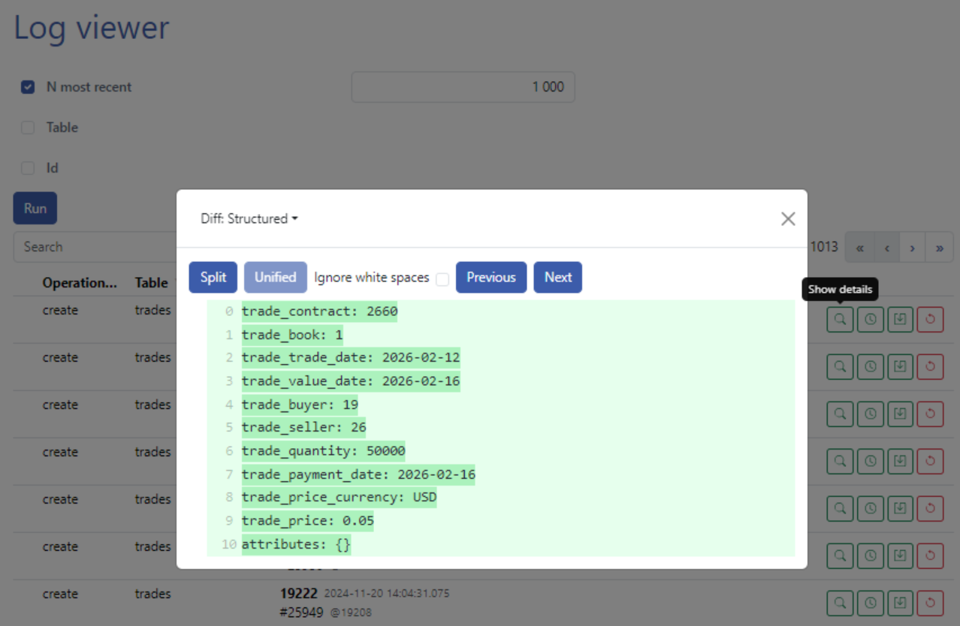This screenshot has width=960, height=626.
Task: Click the Next button in the diff dialog
Action: (x=558, y=277)
